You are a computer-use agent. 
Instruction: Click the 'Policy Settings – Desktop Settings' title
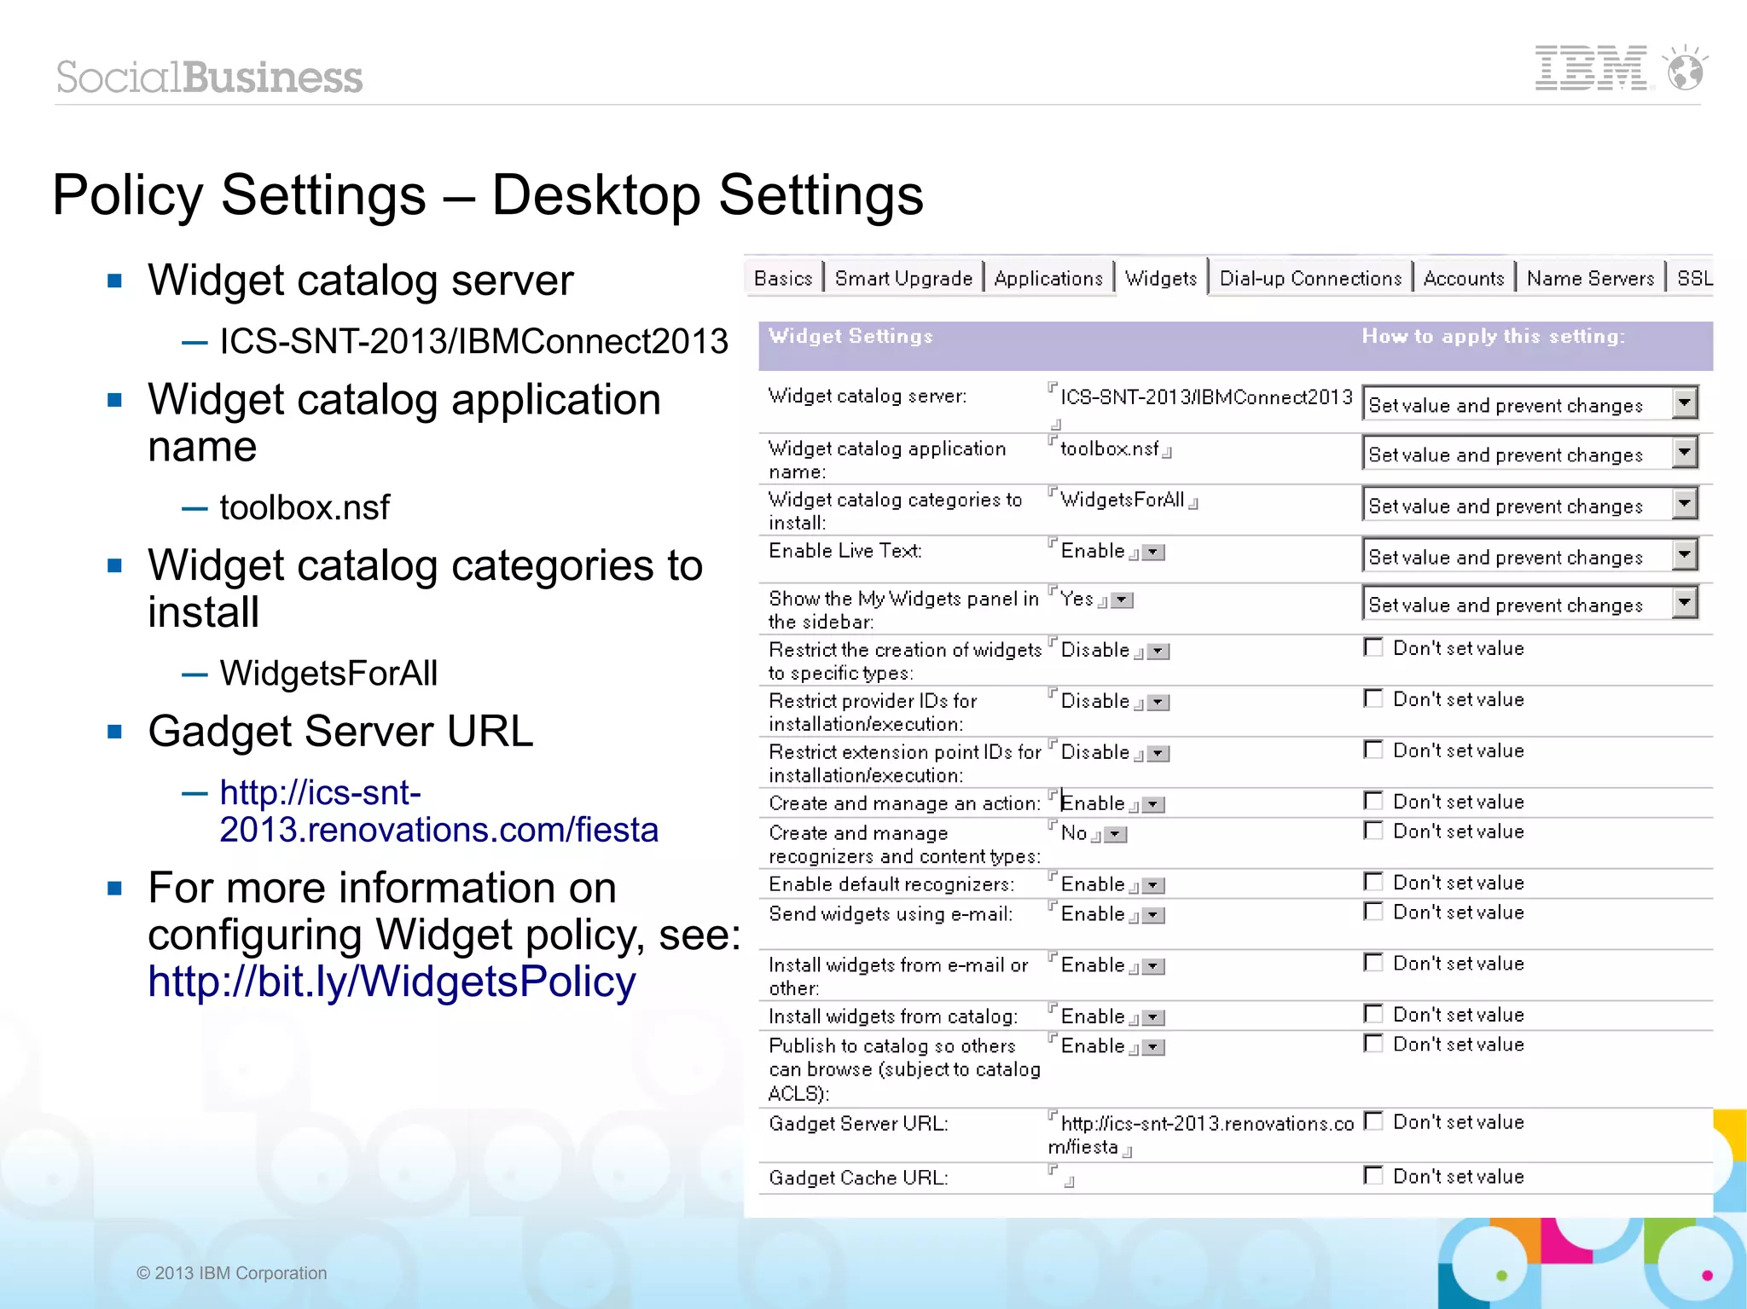[488, 194]
